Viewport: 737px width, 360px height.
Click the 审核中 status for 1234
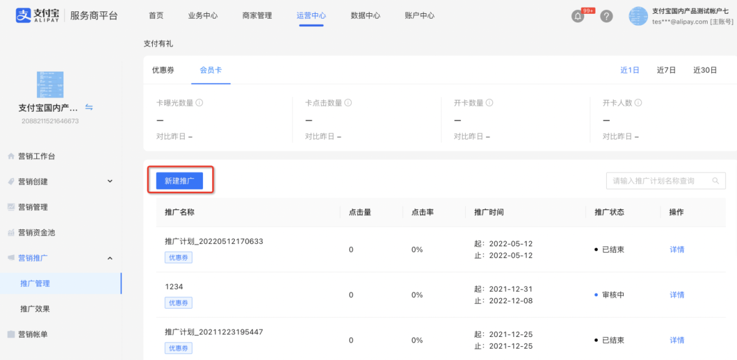tap(610, 295)
